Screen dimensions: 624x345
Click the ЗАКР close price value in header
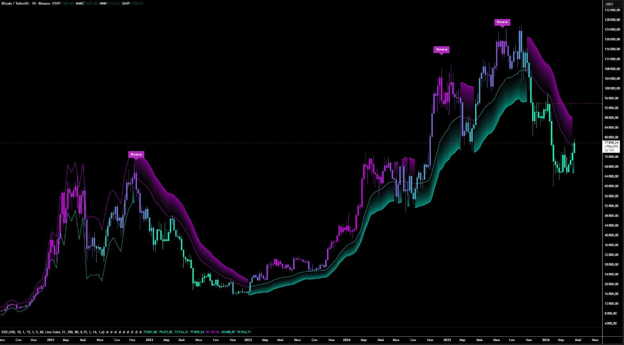(x=137, y=4)
